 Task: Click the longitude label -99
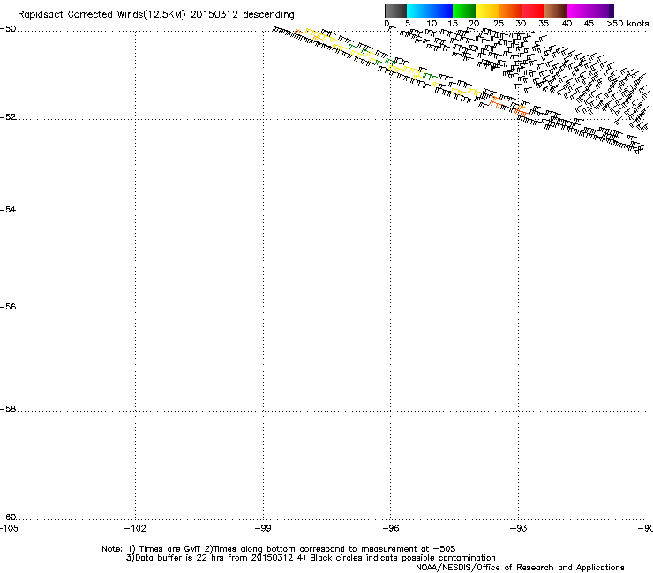tap(263, 528)
